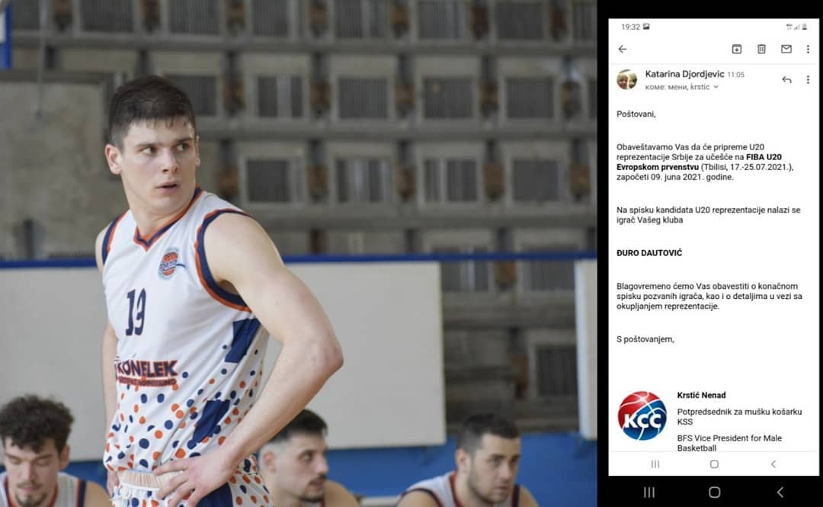Image resolution: width=823 pixels, height=507 pixels.
Task: Select the player name ĐURO DAUTOVIĆ
Action: pos(649,253)
